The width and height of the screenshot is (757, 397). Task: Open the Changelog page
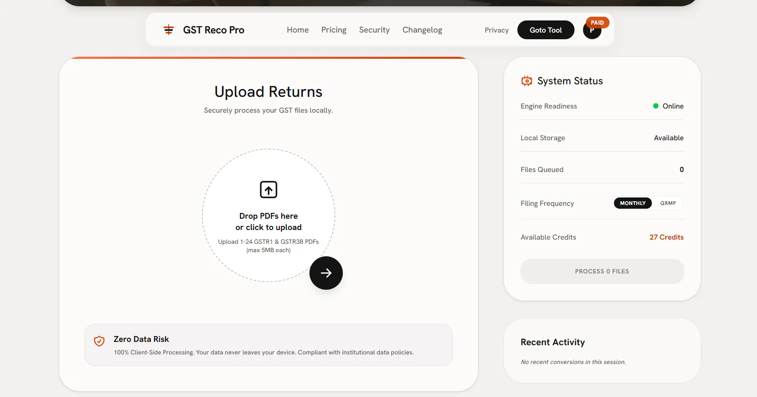point(422,30)
